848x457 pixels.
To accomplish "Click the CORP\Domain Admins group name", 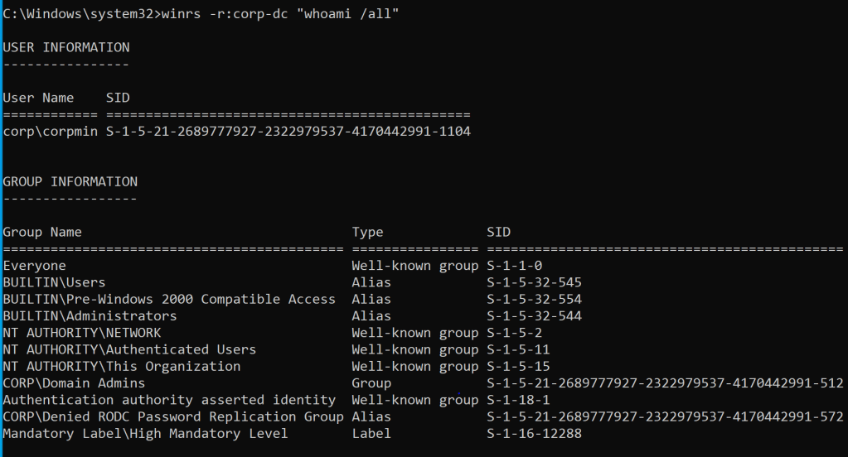I will click(x=75, y=383).
